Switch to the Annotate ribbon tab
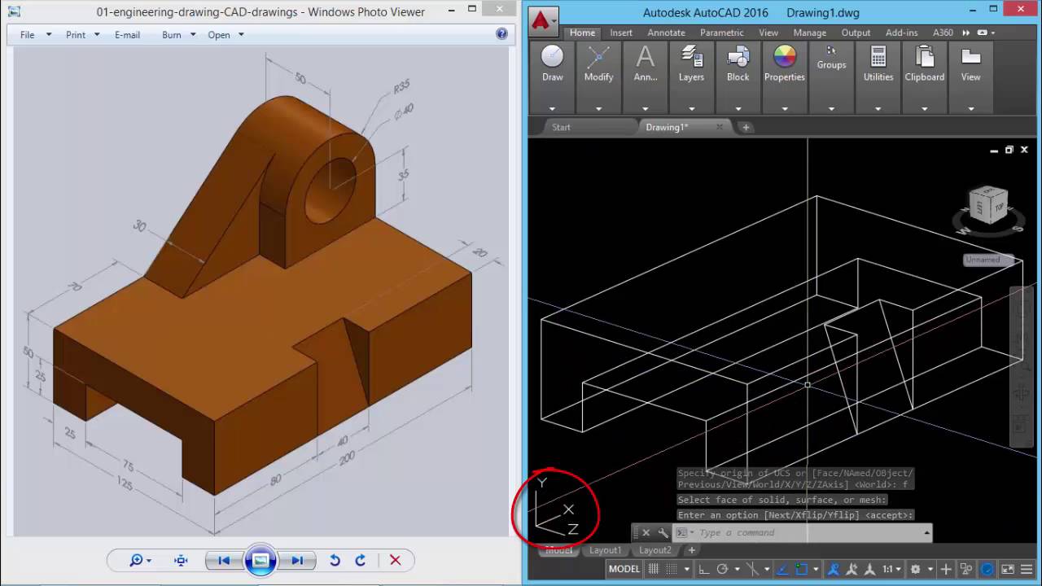The image size is (1042, 586). click(666, 33)
